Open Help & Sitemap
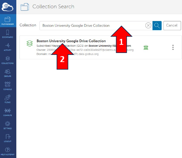 (8, 151)
